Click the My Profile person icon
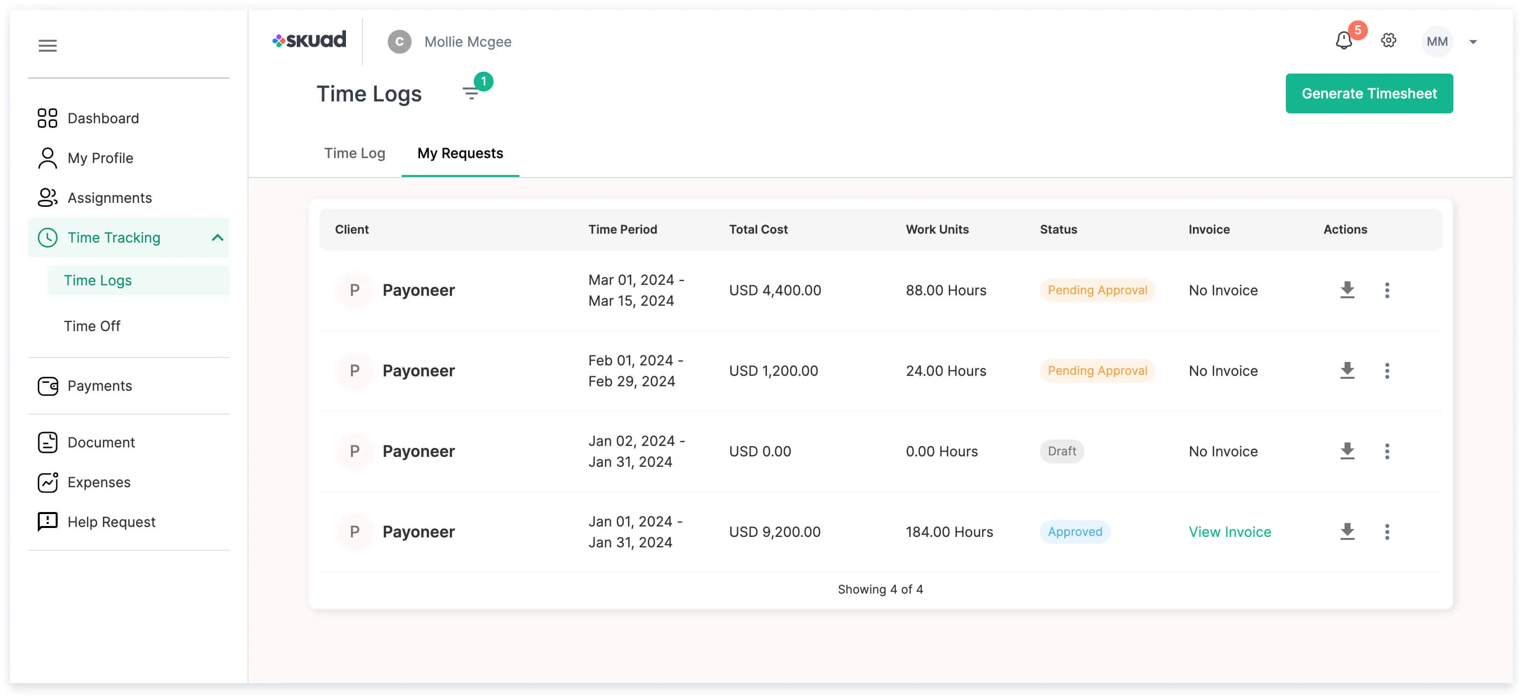 (47, 158)
